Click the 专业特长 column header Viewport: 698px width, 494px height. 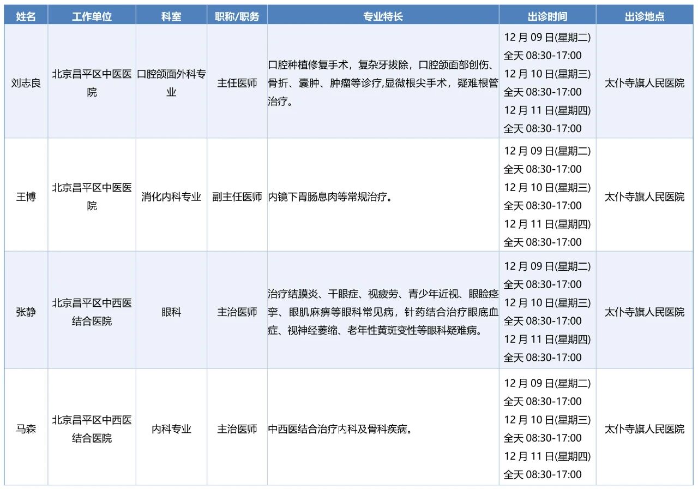[x=383, y=16]
